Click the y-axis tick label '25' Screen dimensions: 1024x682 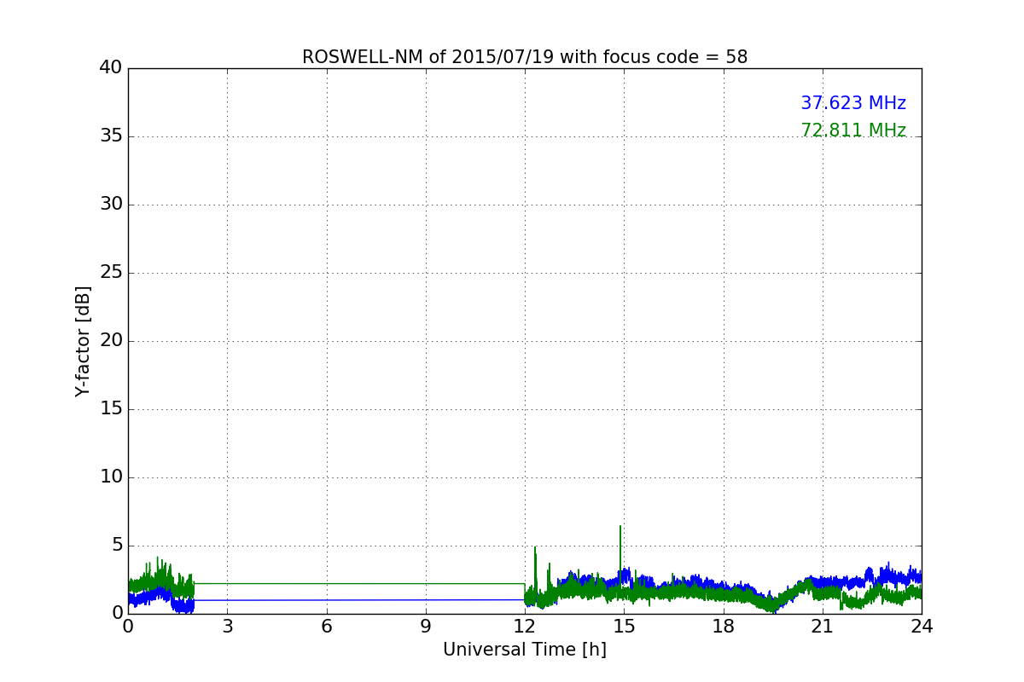(111, 273)
